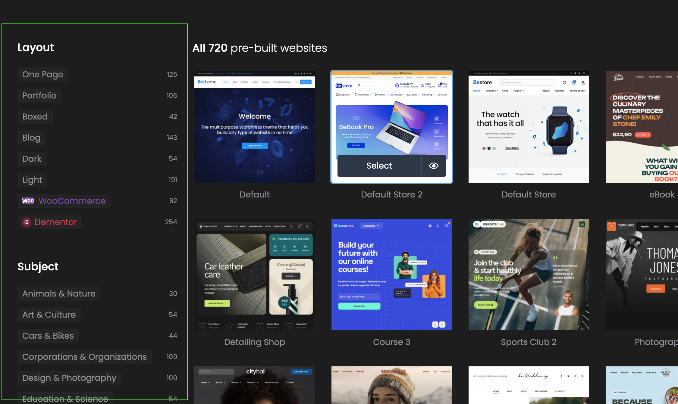Select Art & Culture subject
Image resolution: width=678 pixels, height=404 pixels.
[x=49, y=315]
